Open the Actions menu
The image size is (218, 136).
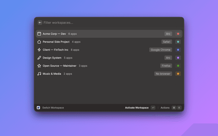coord(165,108)
